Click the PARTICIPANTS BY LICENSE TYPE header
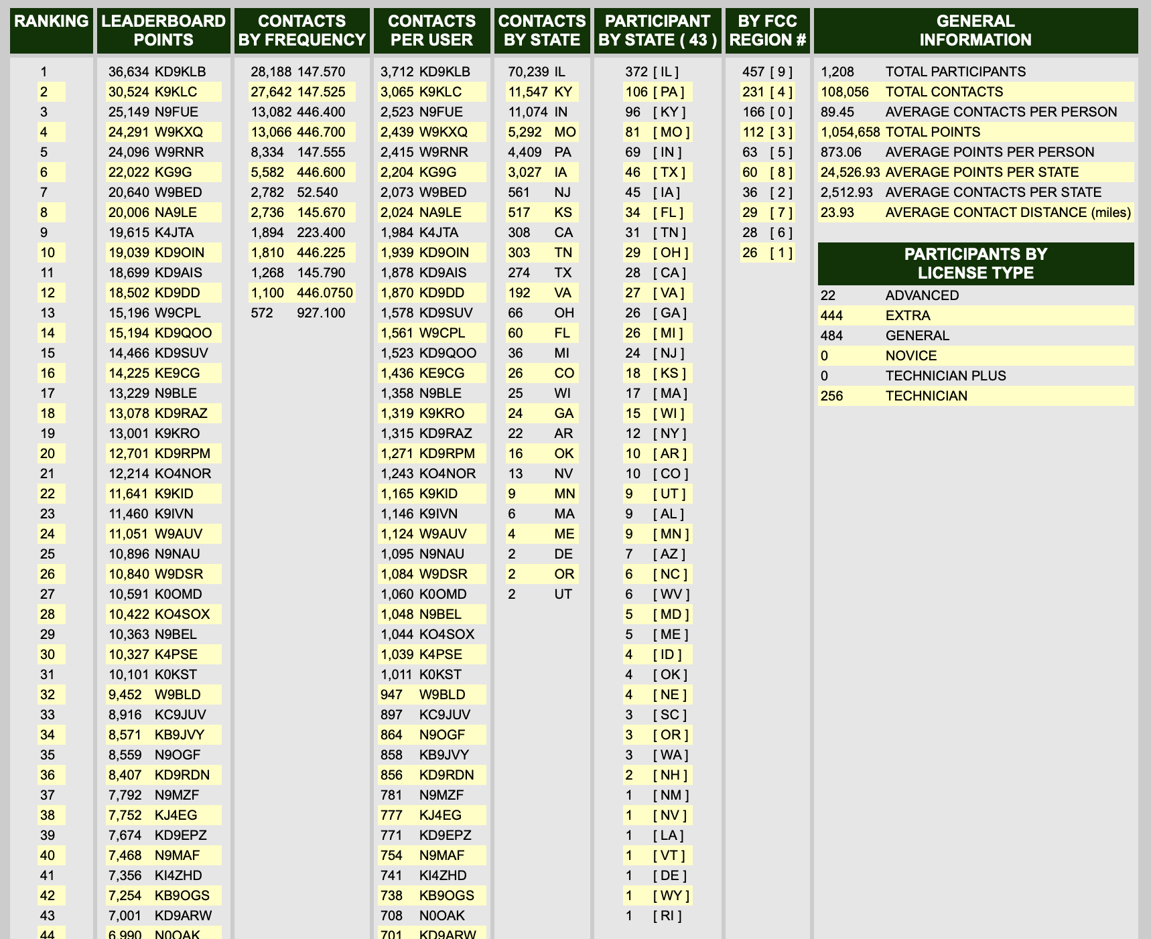 coord(975,263)
